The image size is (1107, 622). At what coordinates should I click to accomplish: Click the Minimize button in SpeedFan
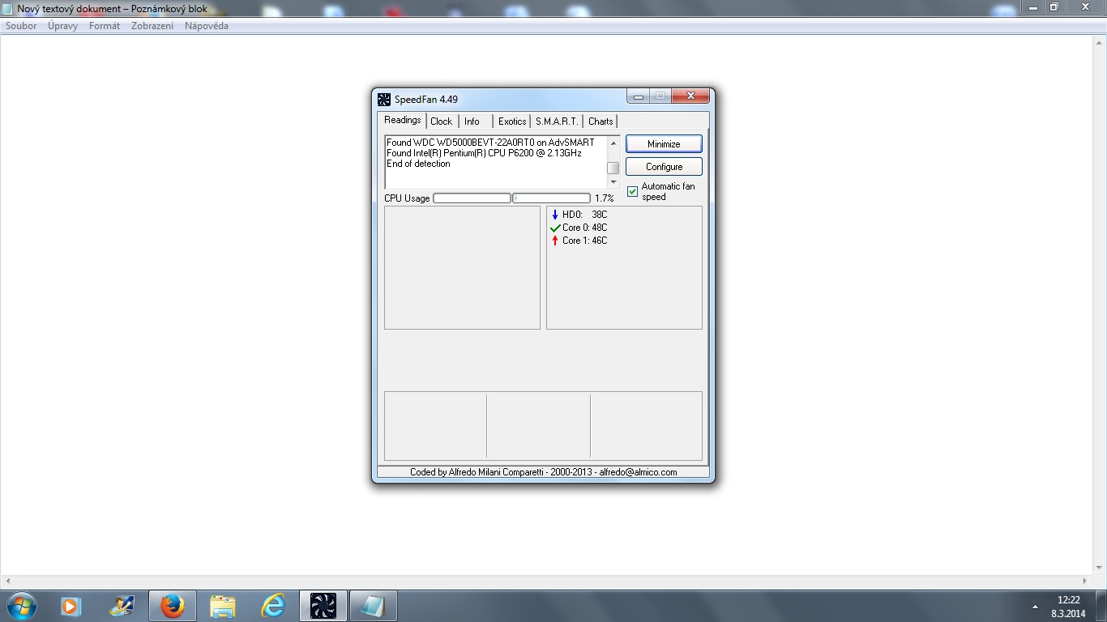click(664, 144)
